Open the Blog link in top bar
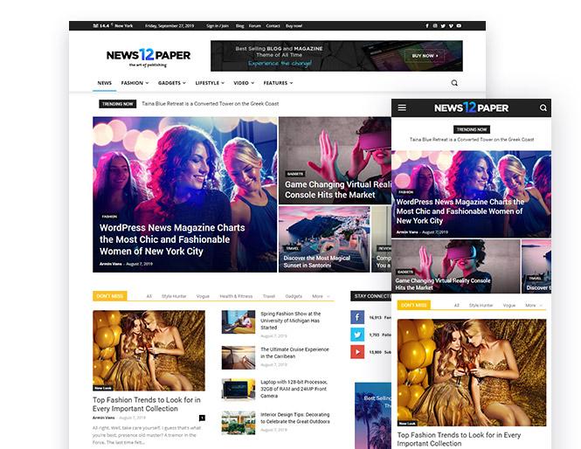Image resolution: width=581 pixels, height=449 pixels. 239,26
